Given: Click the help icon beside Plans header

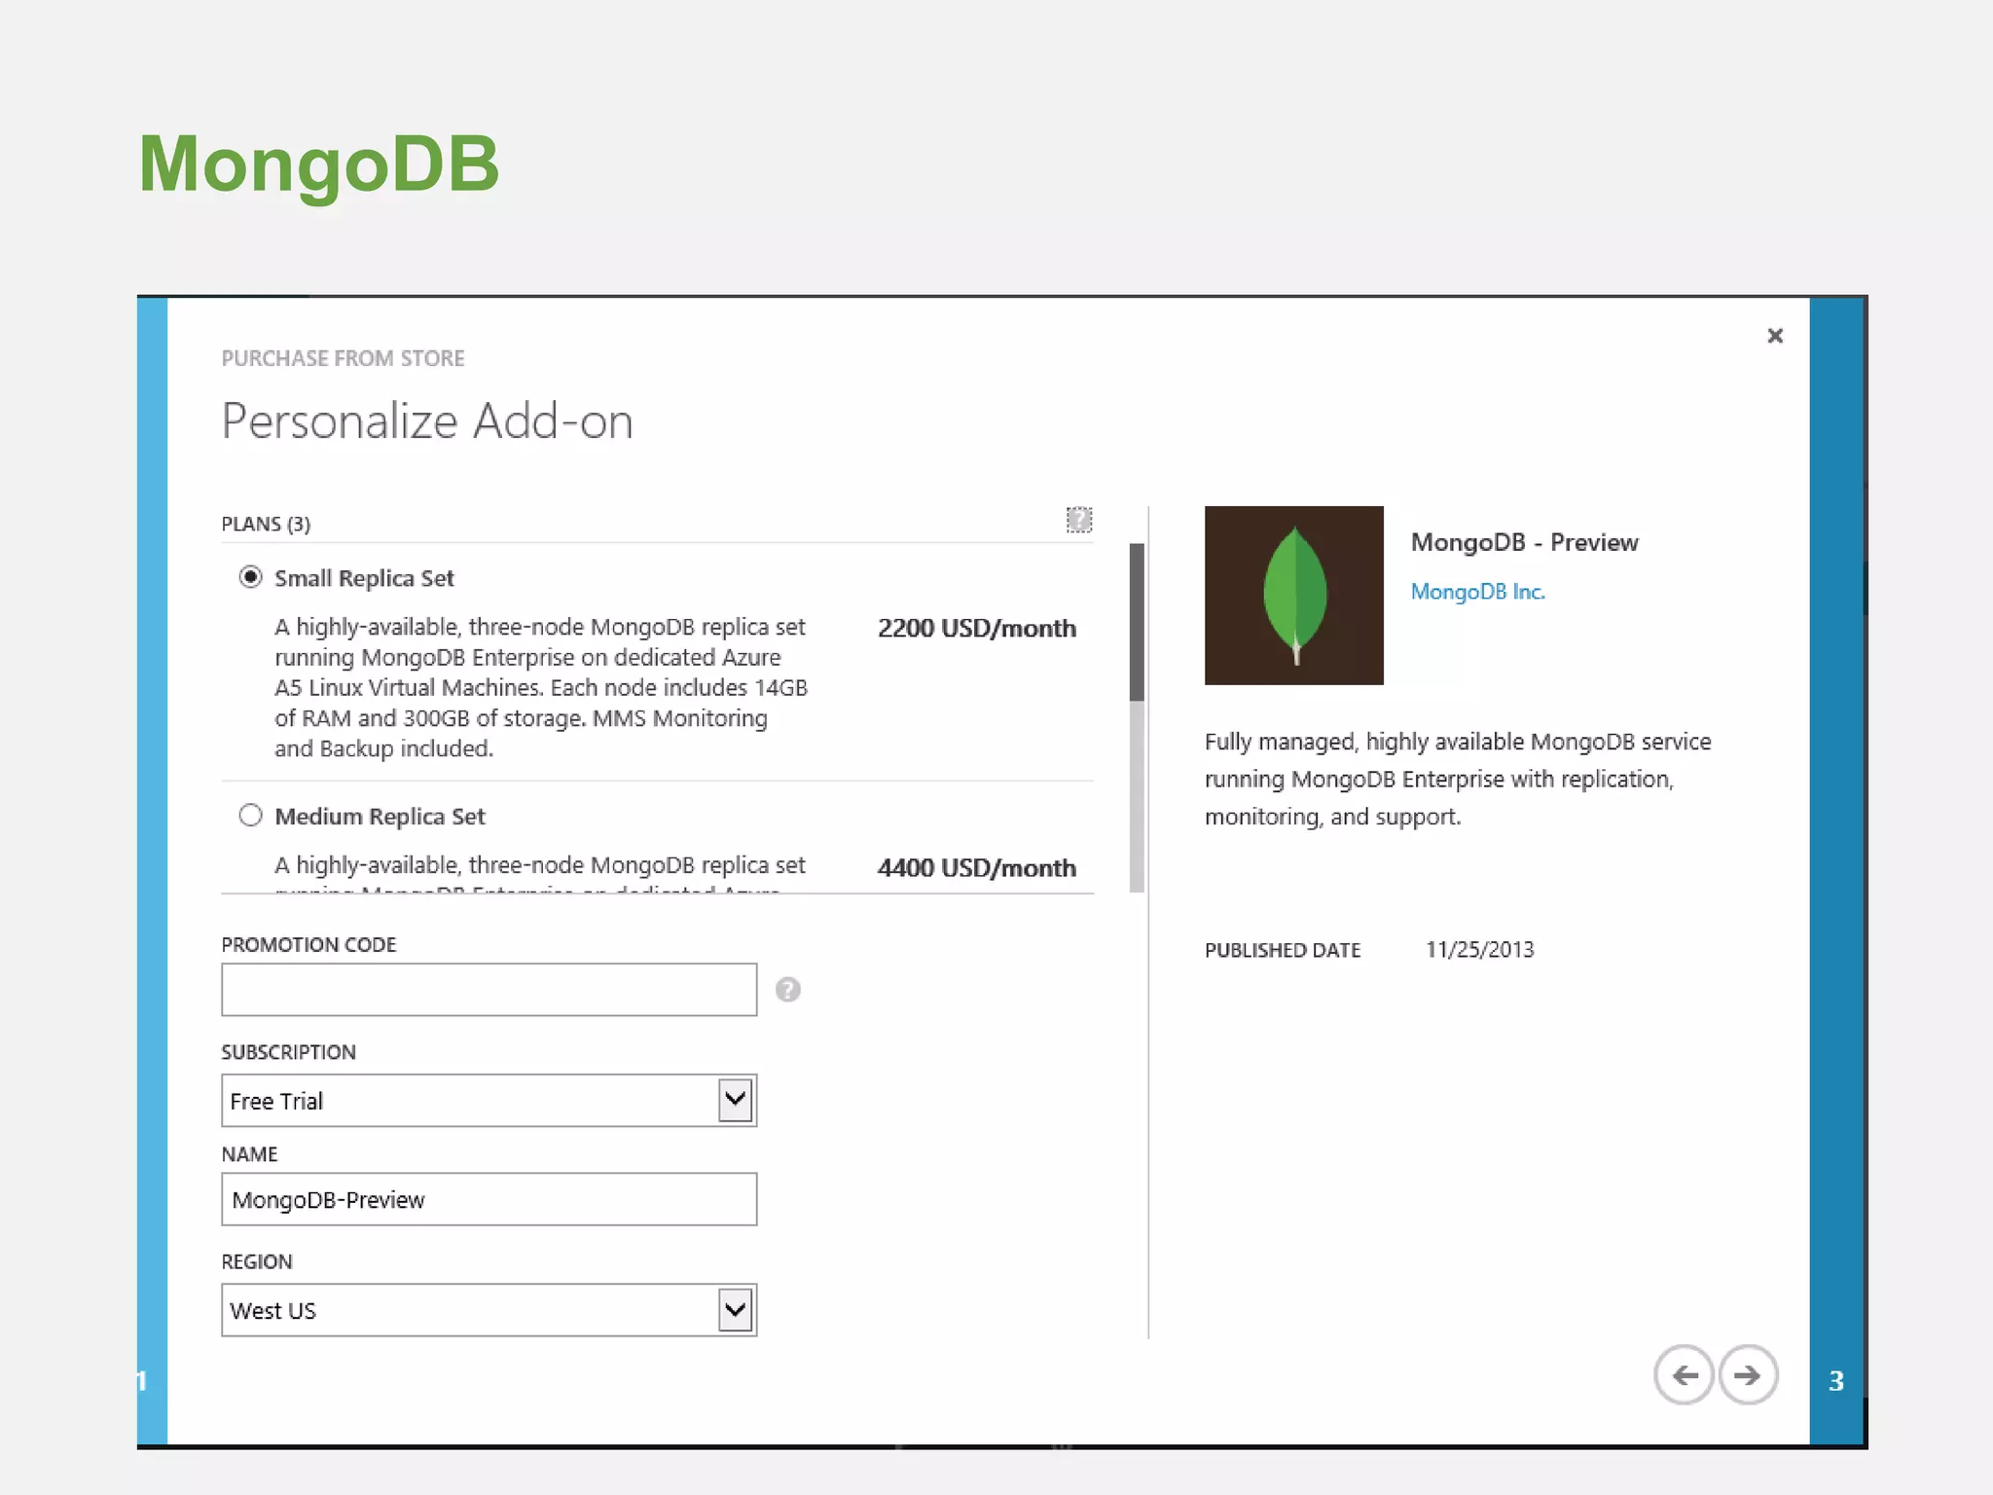Looking at the screenshot, I should point(1079,520).
